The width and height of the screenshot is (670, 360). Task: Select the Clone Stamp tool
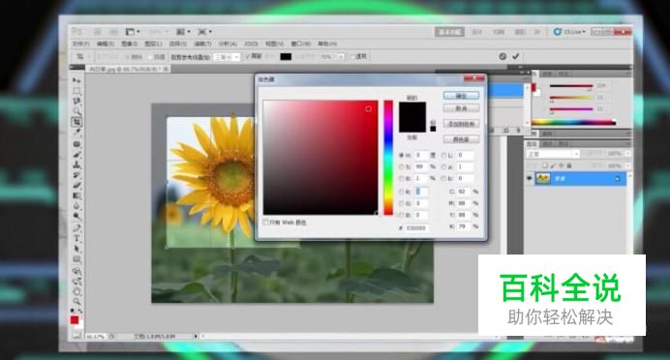(x=76, y=165)
